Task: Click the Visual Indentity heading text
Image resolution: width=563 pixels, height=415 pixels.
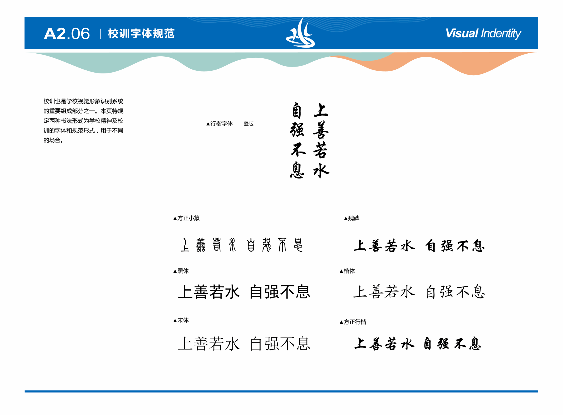Action: click(483, 33)
